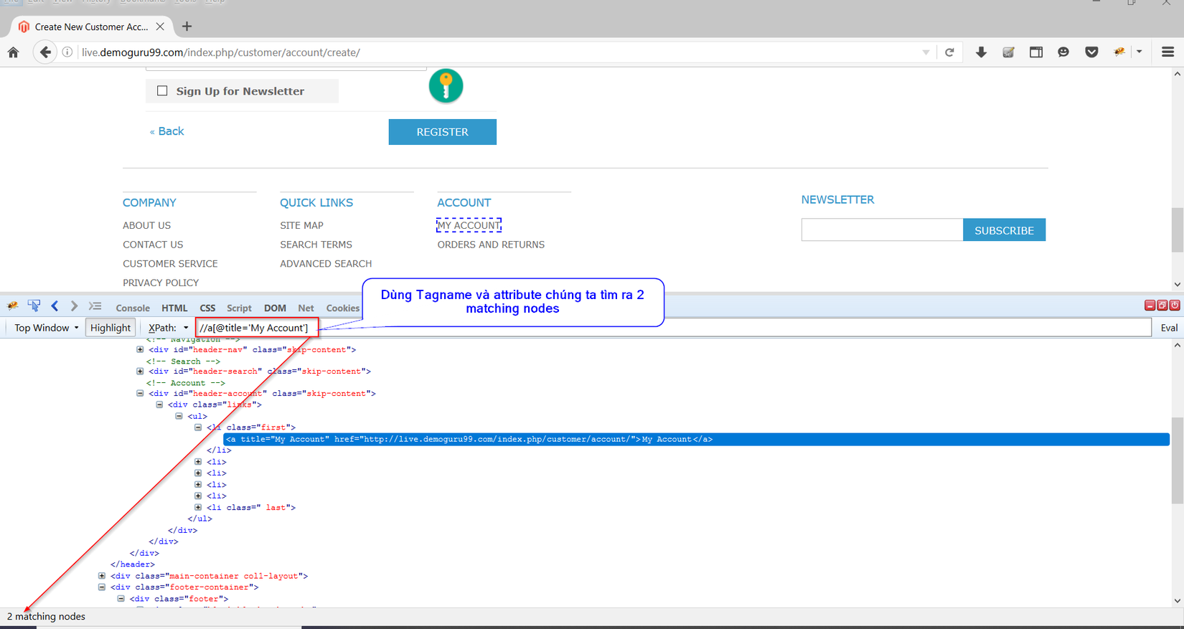Select the highlighted My Account anchor row
Image resolution: width=1184 pixels, height=629 pixels.
click(697, 440)
